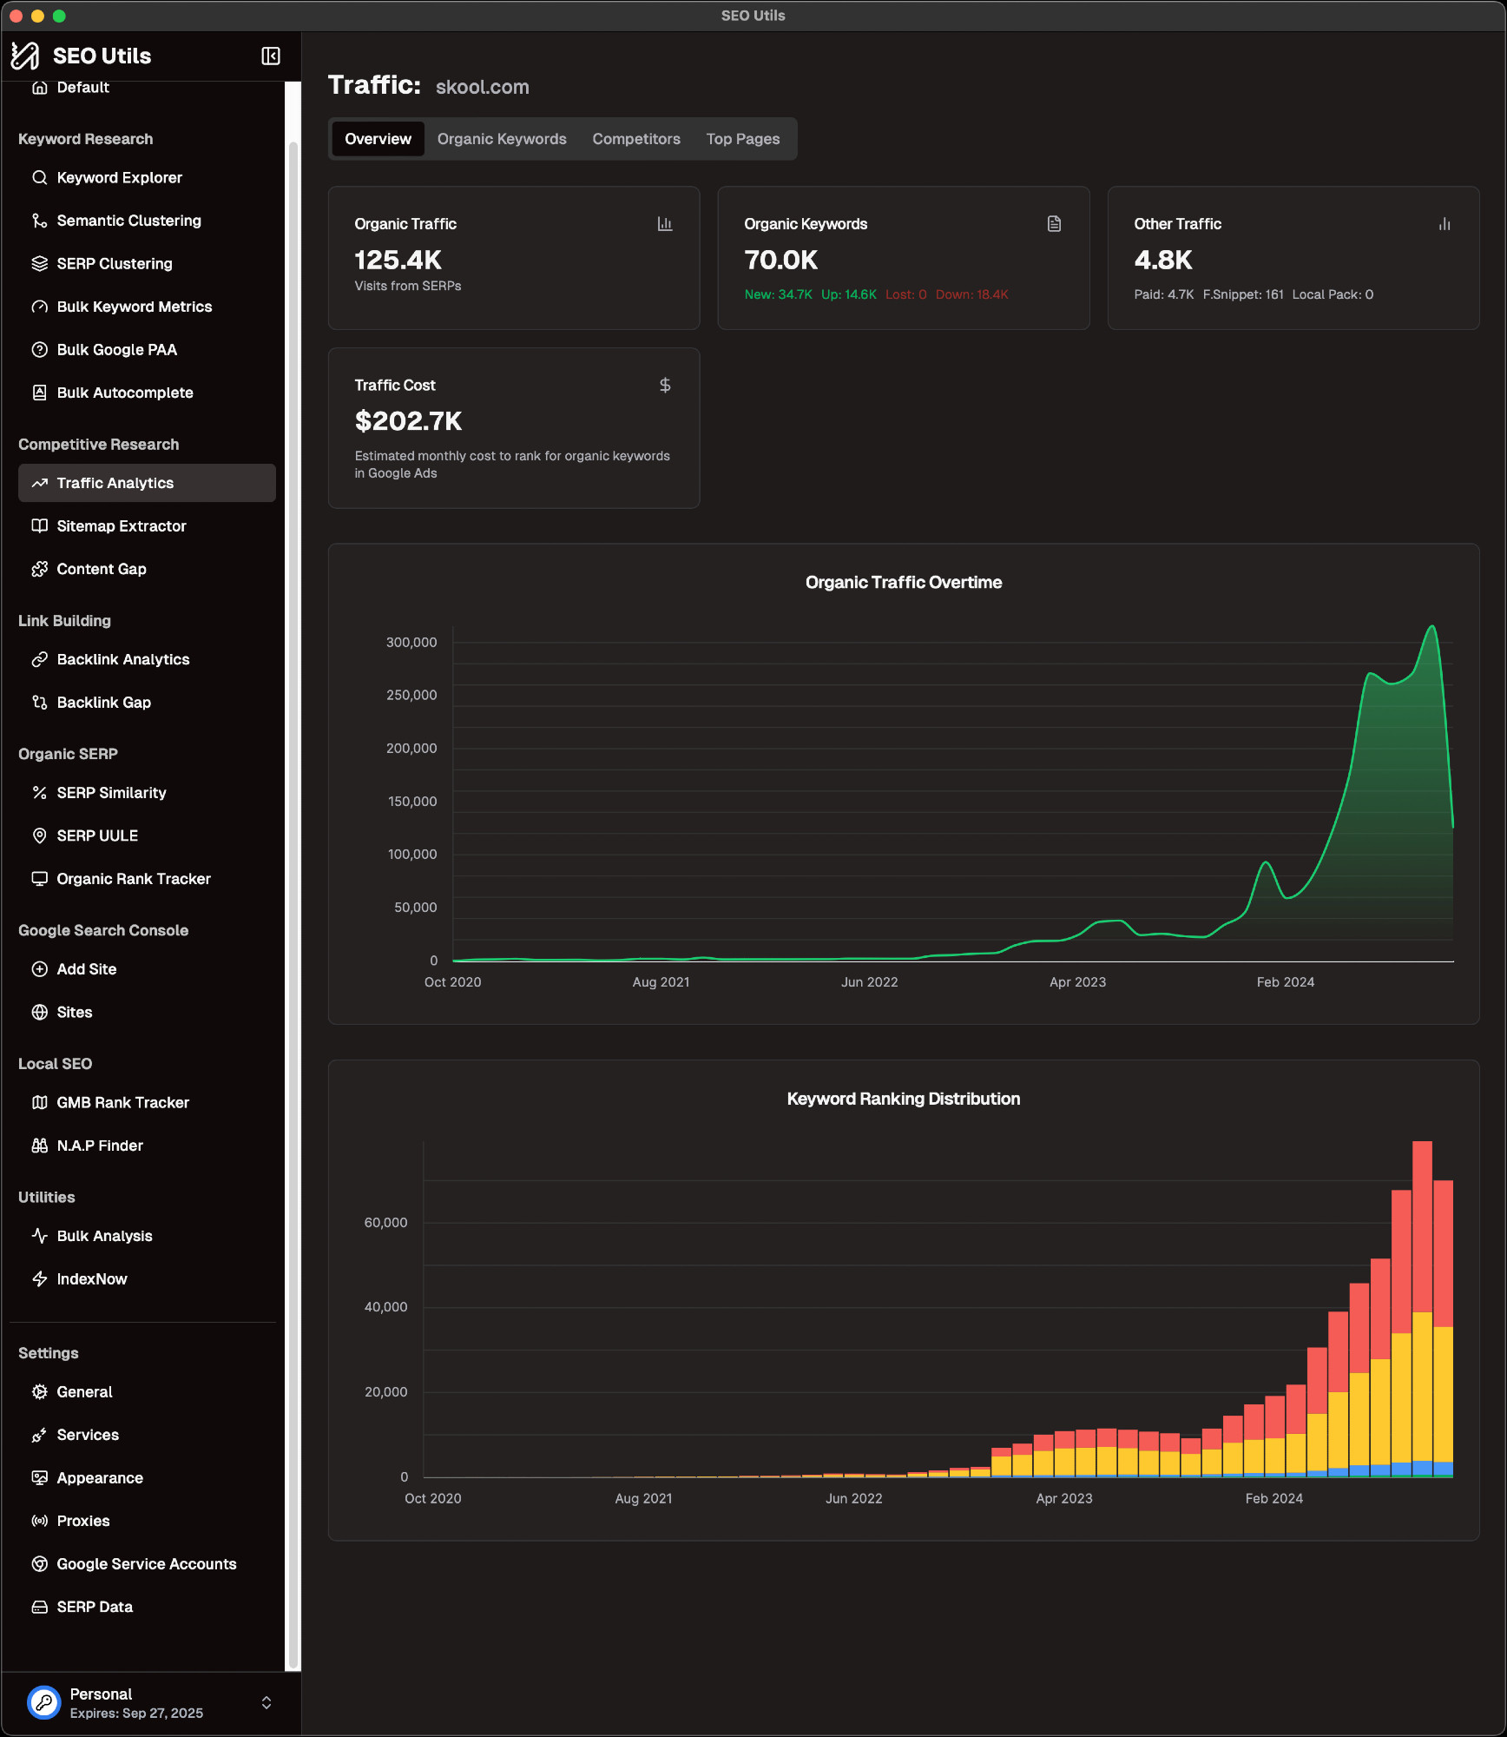Open SERP UULE location pin icon
Viewport: 1507px width, 1737px height.
[x=39, y=835]
